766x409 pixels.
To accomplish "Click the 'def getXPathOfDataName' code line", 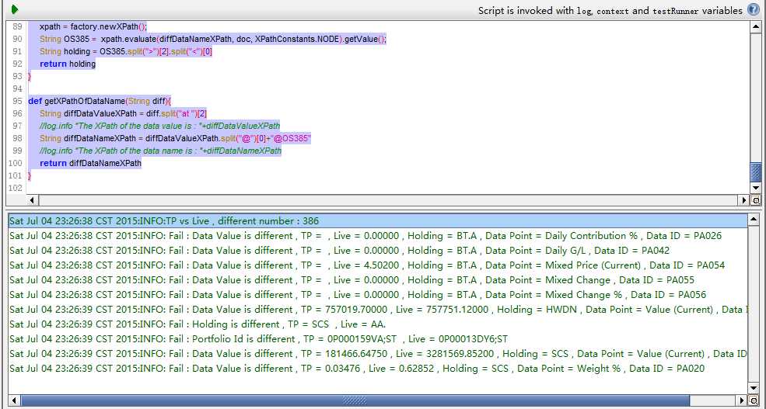I will click(100, 101).
